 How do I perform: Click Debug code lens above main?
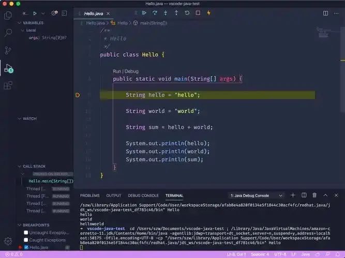tap(131, 71)
